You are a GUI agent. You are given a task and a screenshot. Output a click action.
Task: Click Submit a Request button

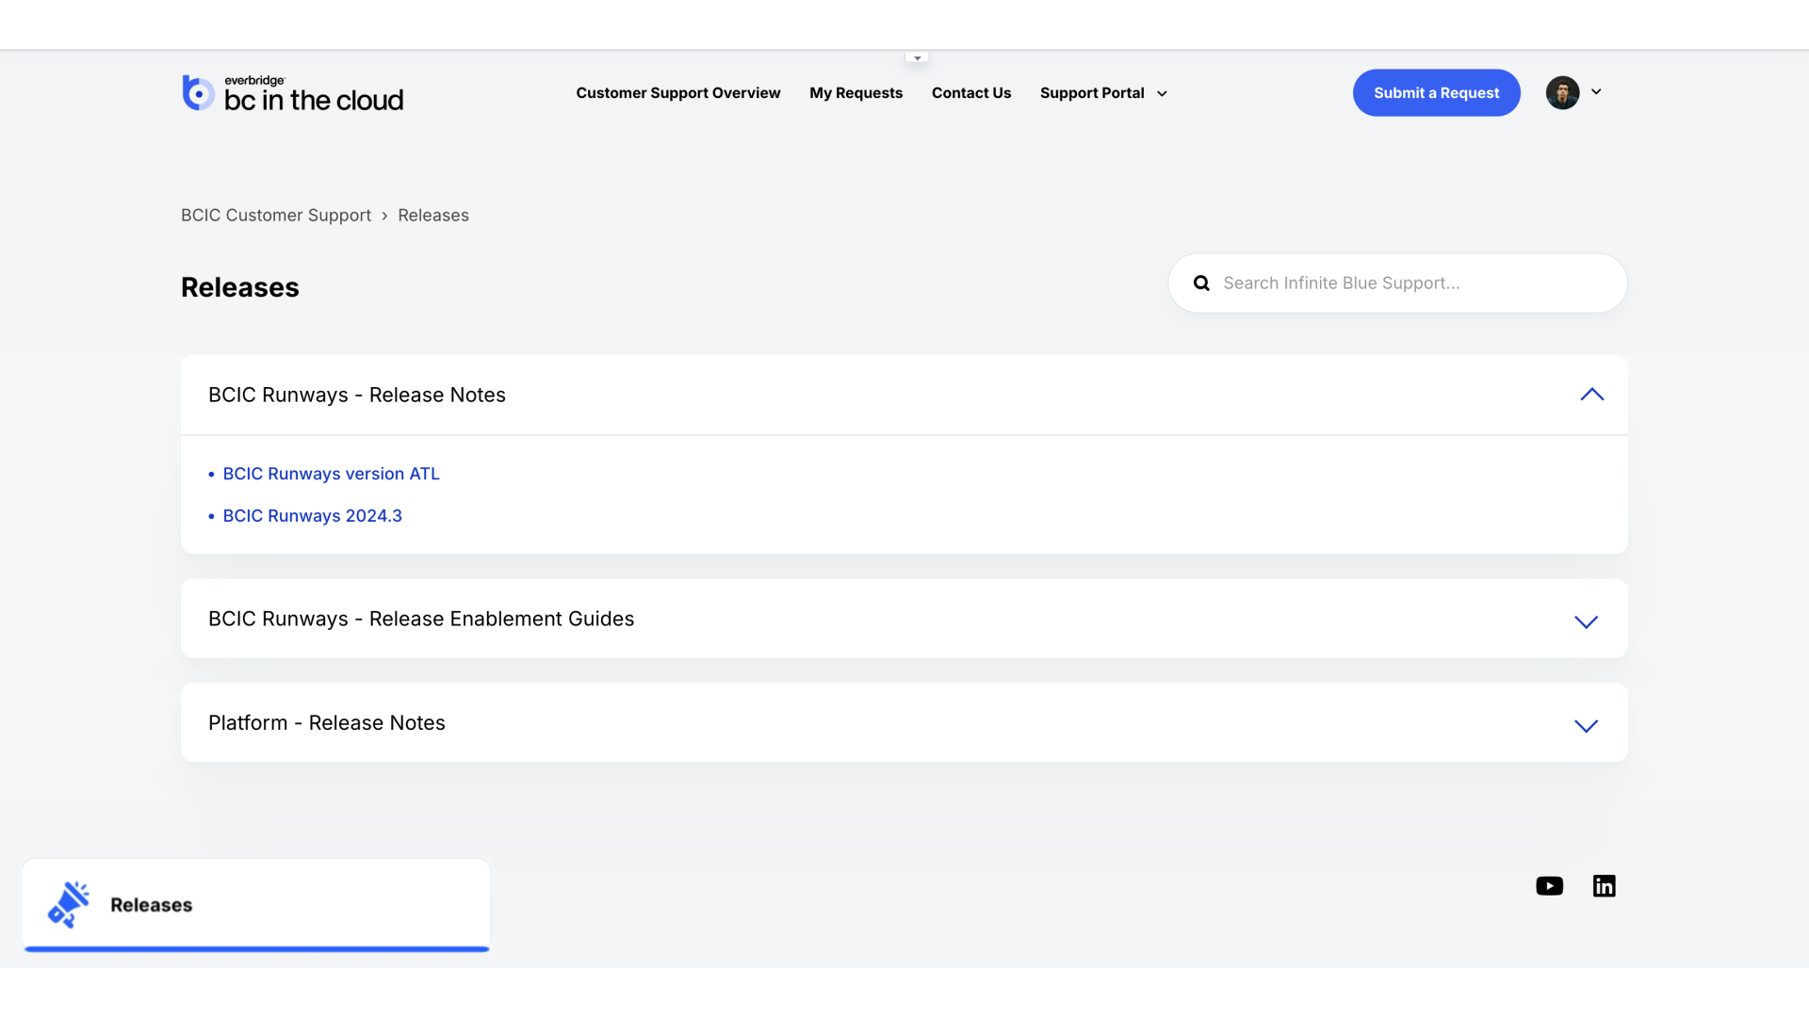click(1436, 92)
